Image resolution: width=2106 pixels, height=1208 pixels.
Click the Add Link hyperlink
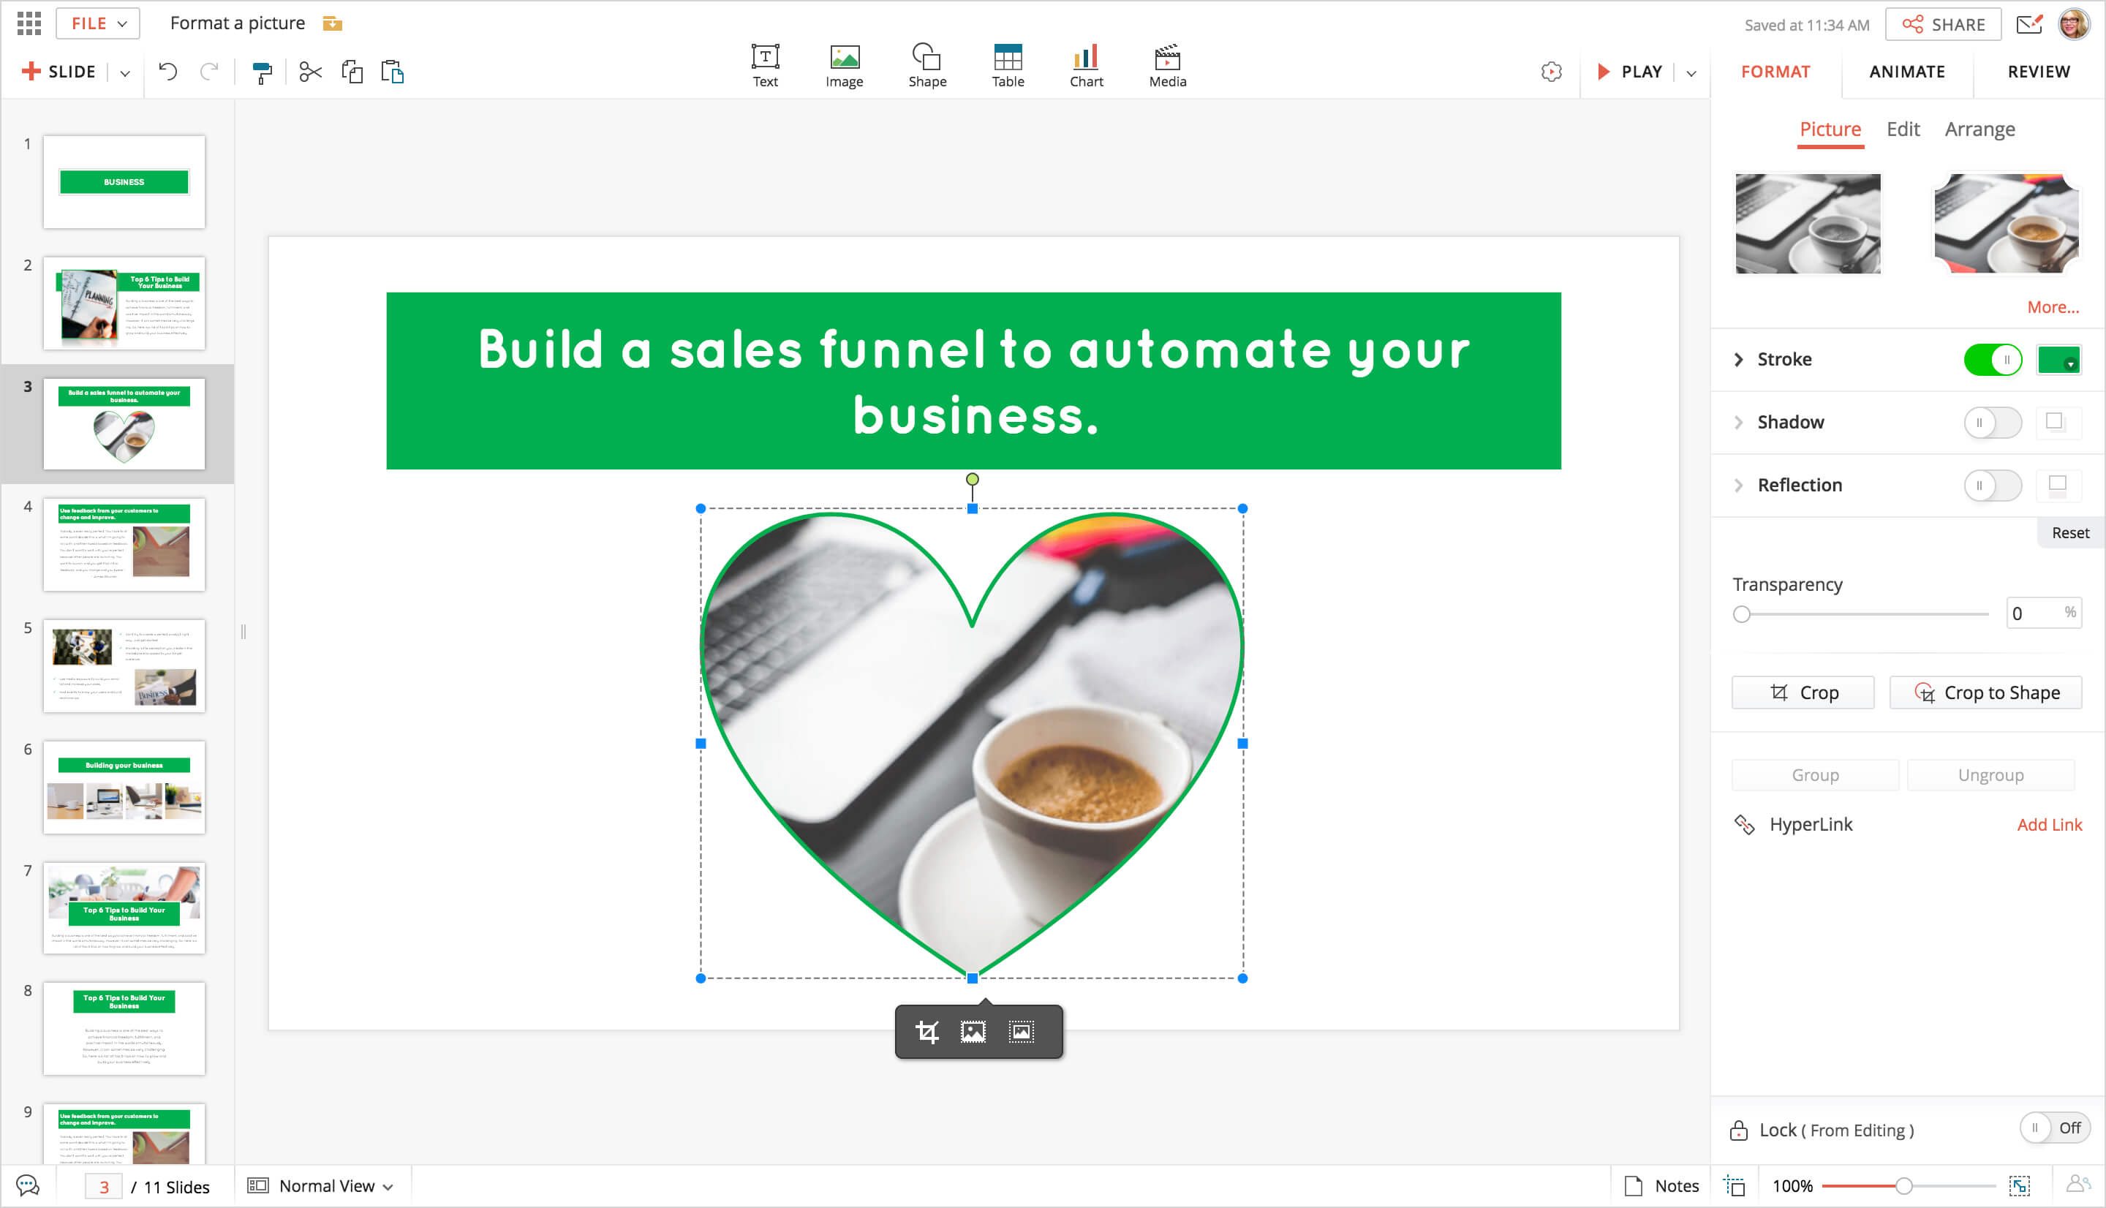[2049, 824]
